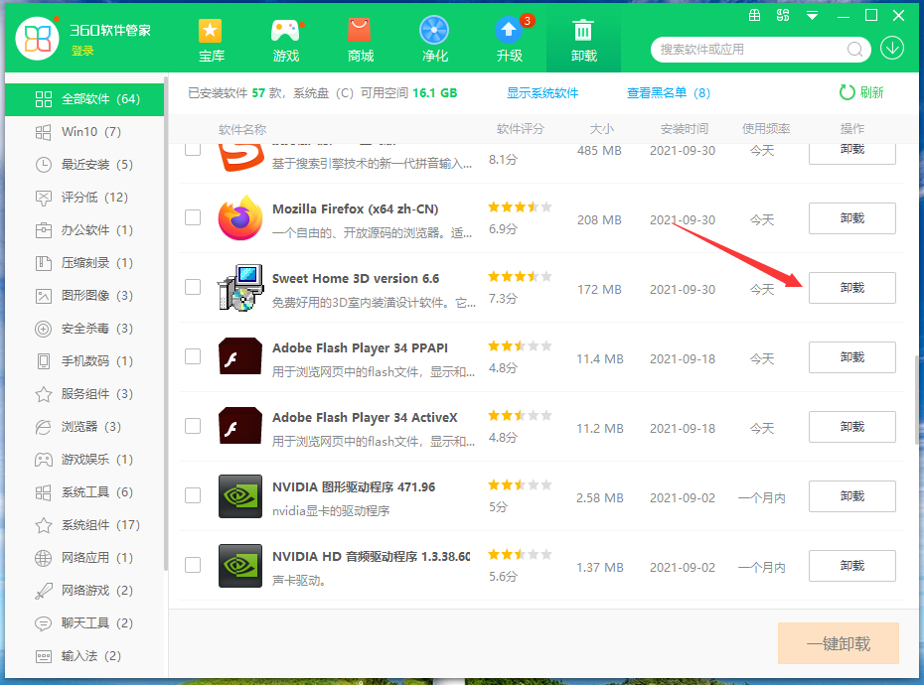Viewport: 924px width, 685px height.
Task: Open 查看黑名单 (8) link
Action: point(669,93)
